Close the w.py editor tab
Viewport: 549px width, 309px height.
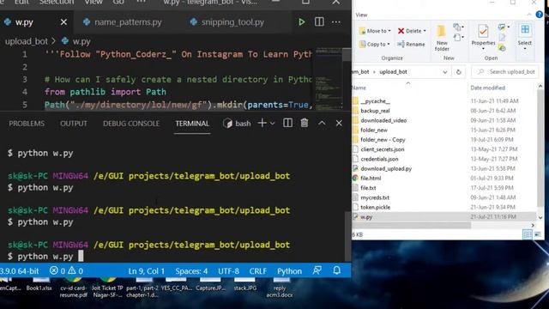(63, 22)
